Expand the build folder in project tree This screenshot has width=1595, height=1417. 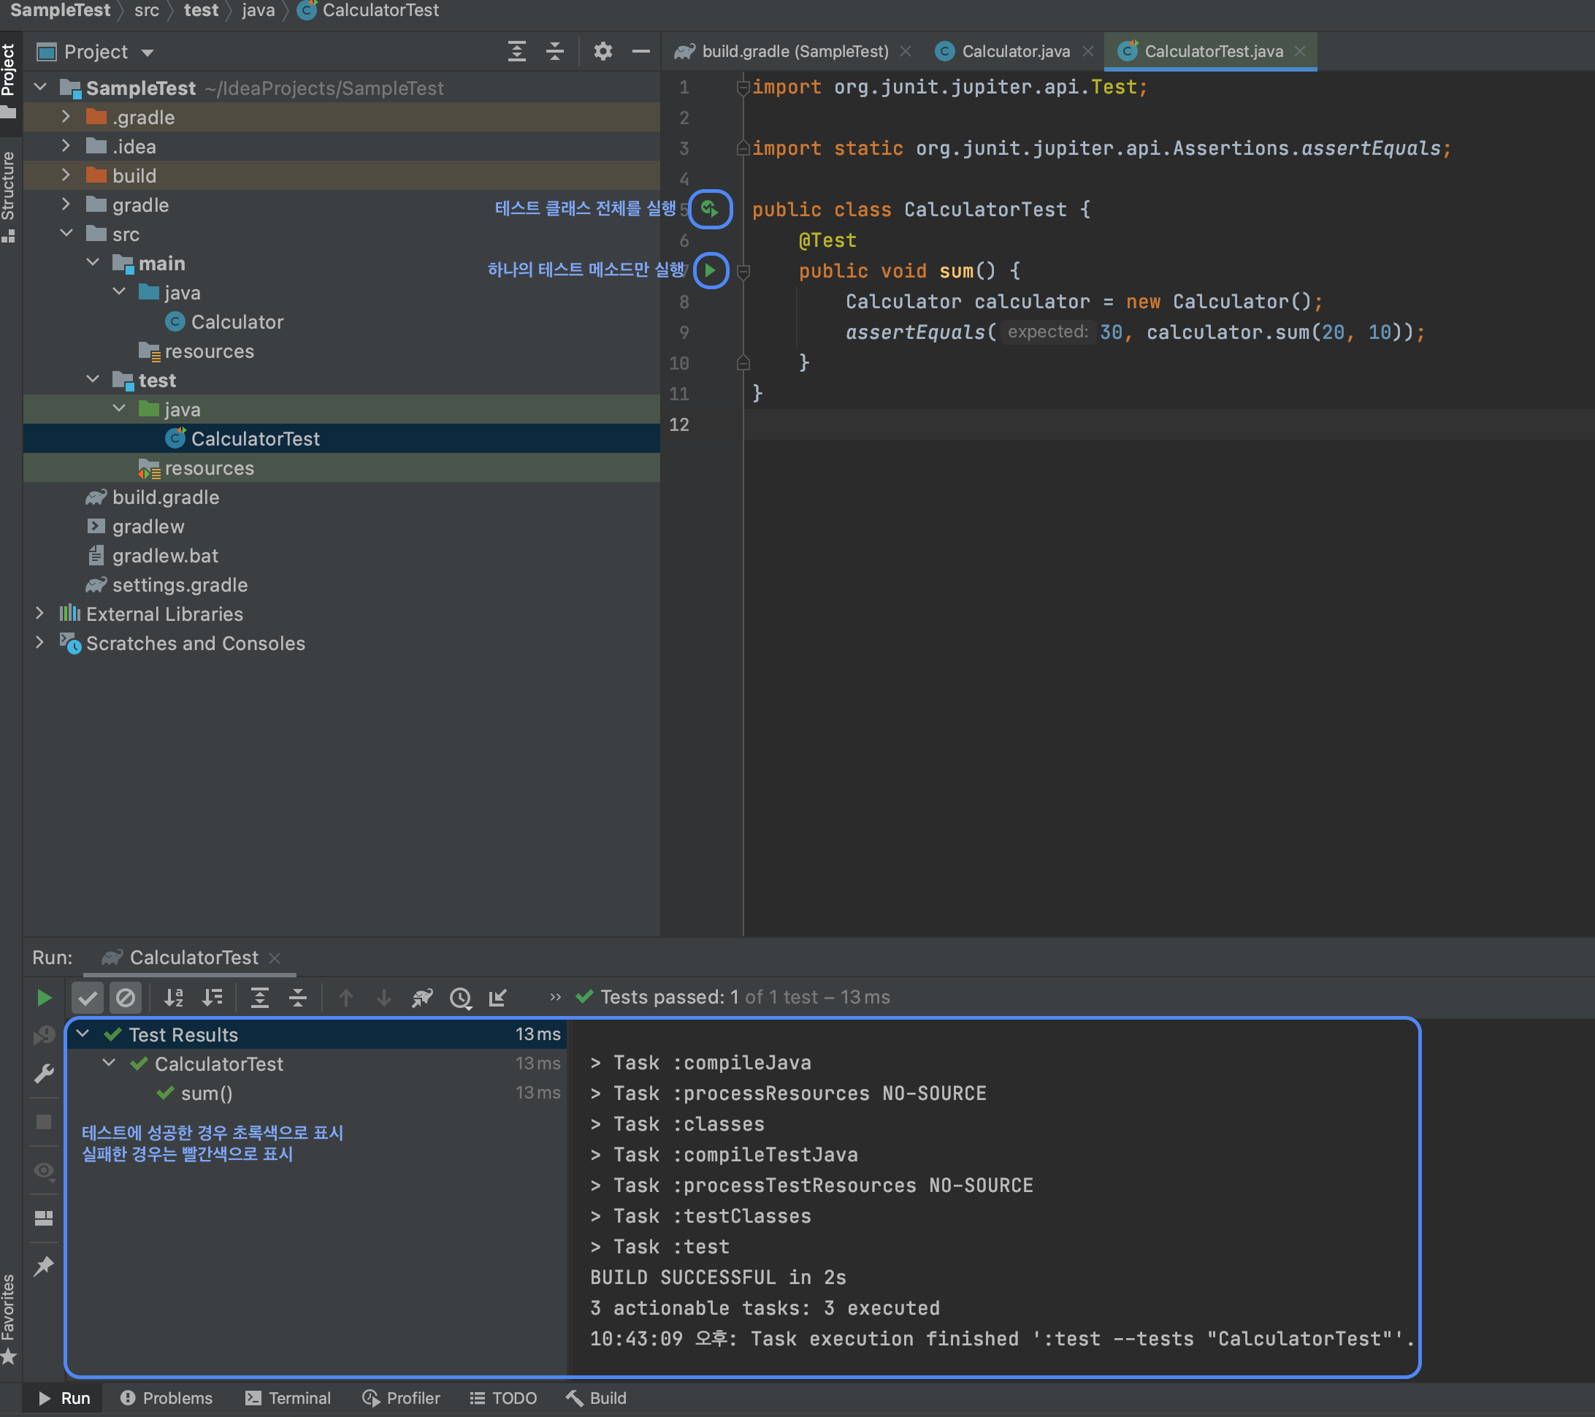66,175
